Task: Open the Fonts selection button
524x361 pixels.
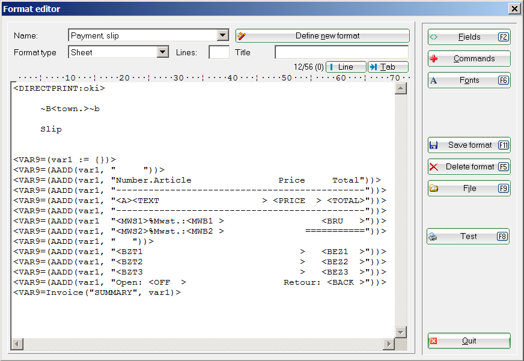Action: click(x=469, y=80)
